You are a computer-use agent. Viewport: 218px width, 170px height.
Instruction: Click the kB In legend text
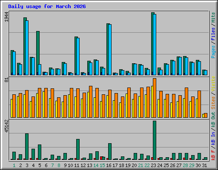(213, 138)
